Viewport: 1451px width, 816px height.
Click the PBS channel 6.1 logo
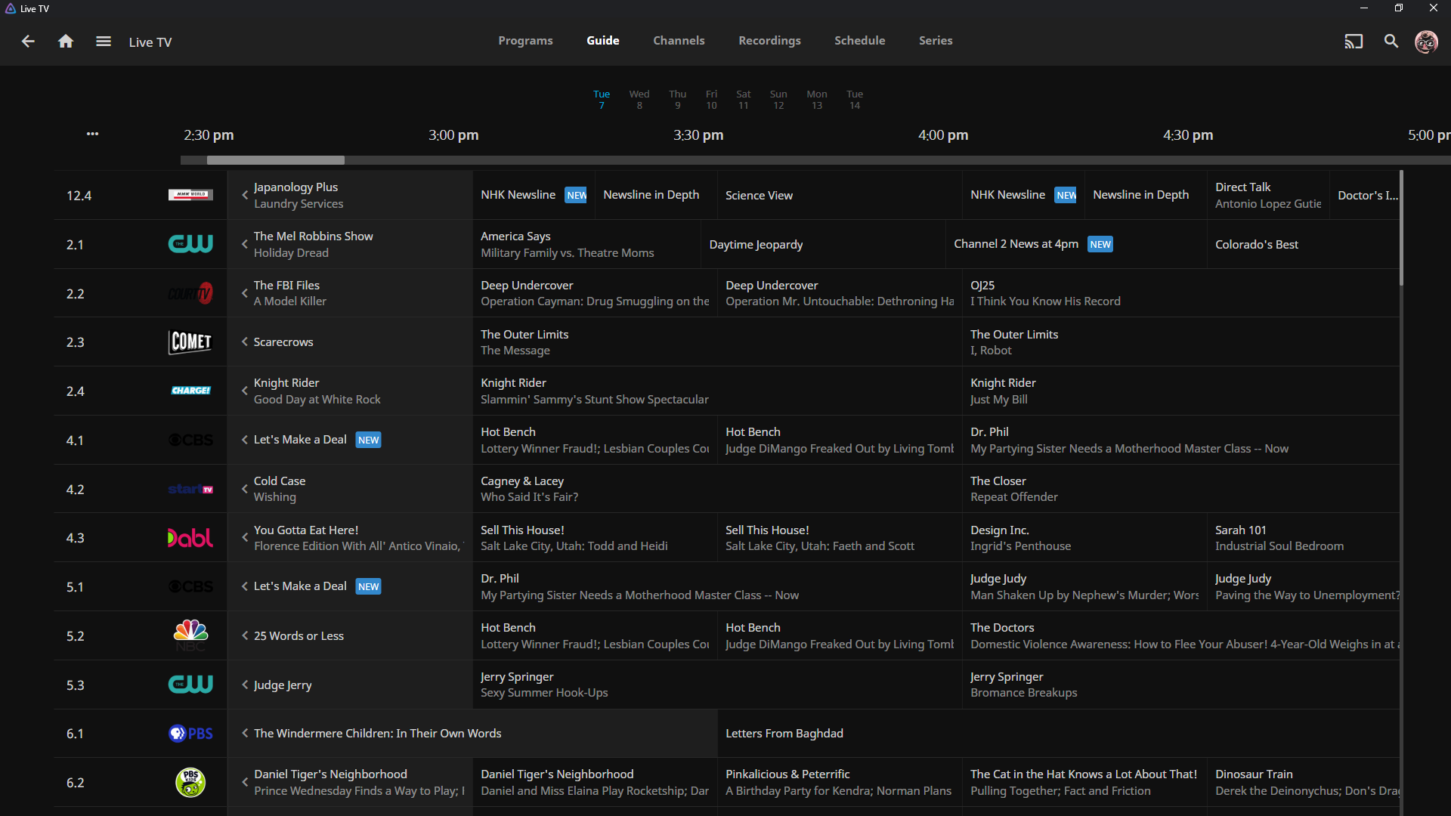click(190, 734)
